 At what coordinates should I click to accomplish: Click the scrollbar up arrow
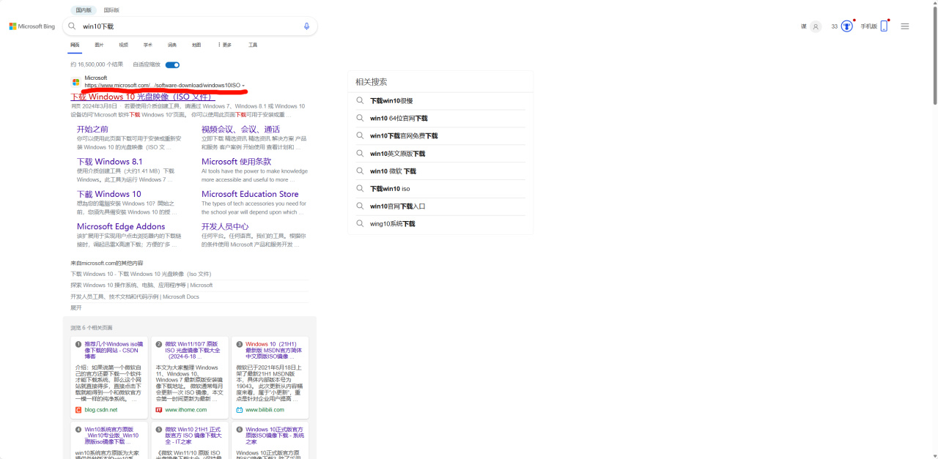coord(934,4)
